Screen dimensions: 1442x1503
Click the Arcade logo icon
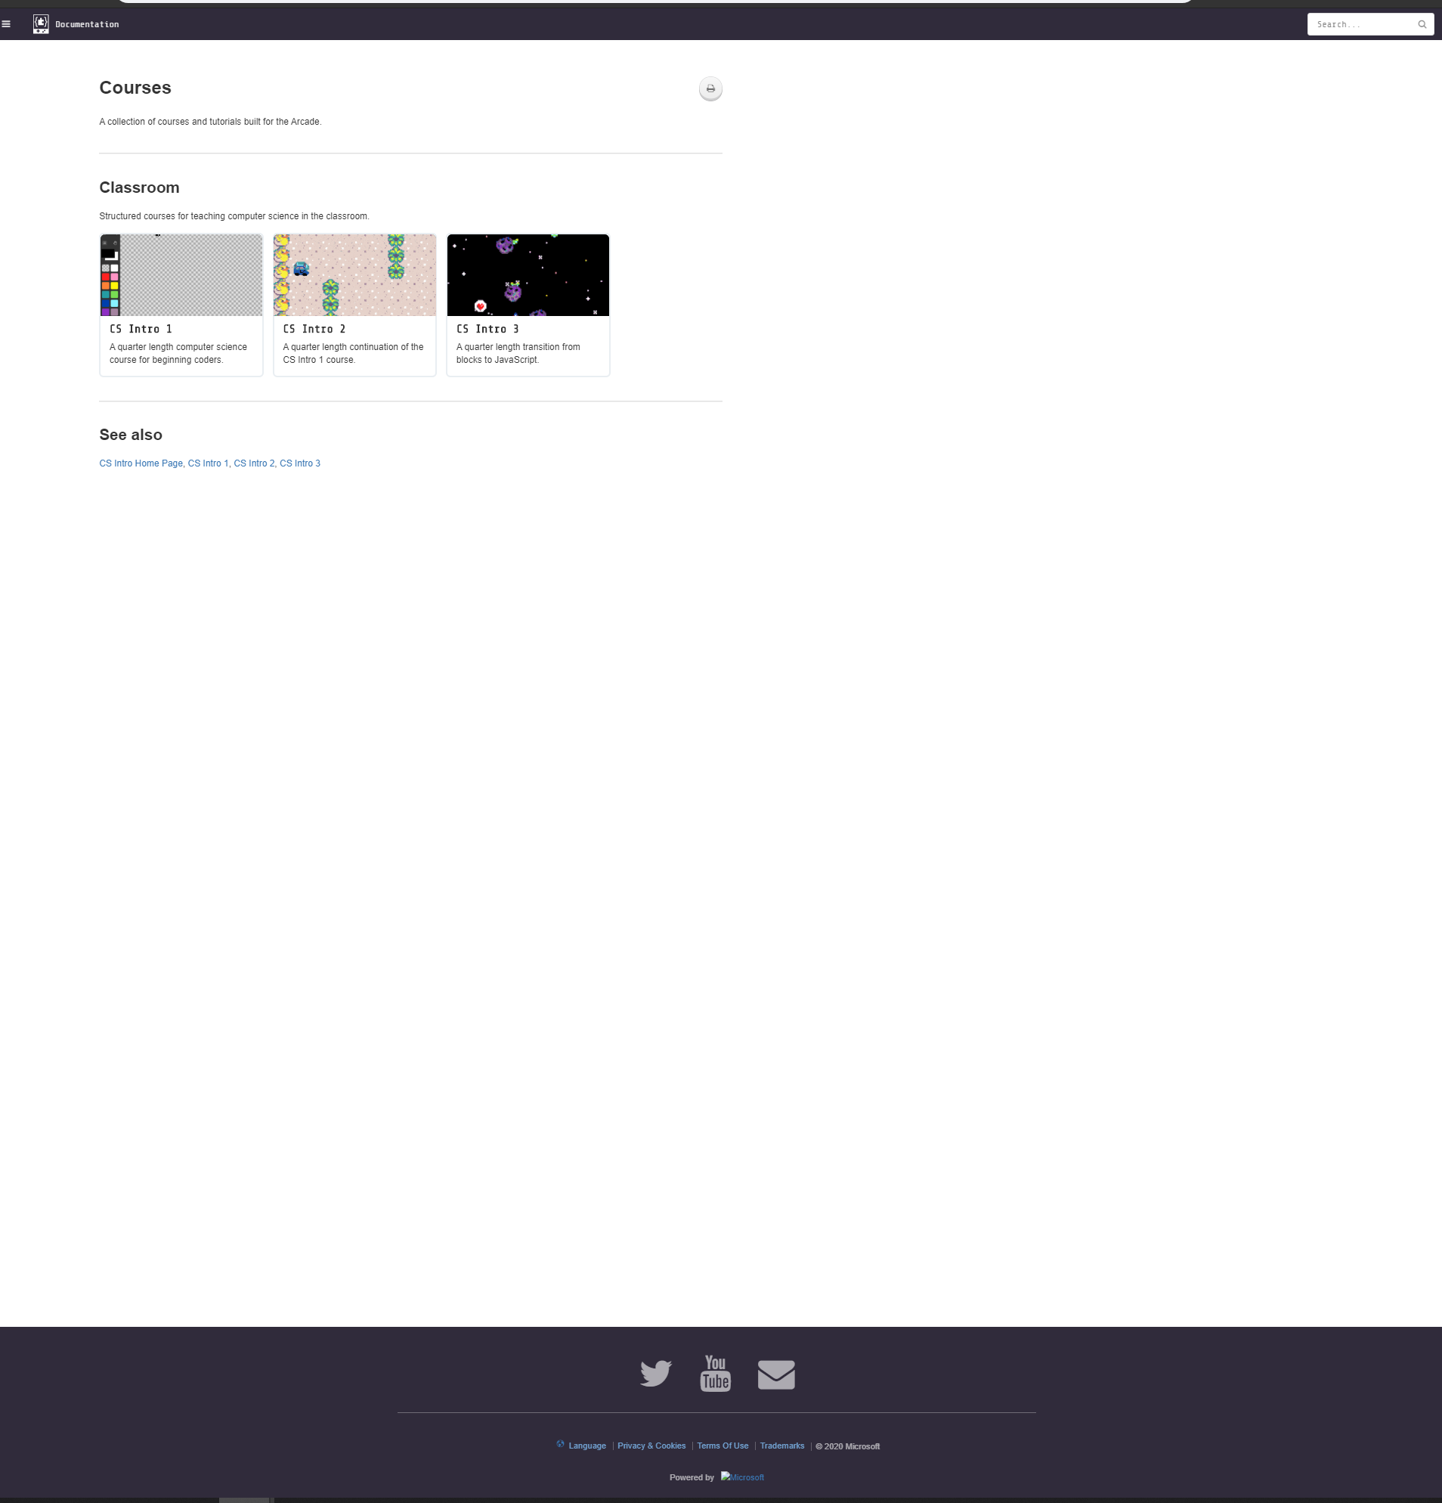(x=41, y=23)
